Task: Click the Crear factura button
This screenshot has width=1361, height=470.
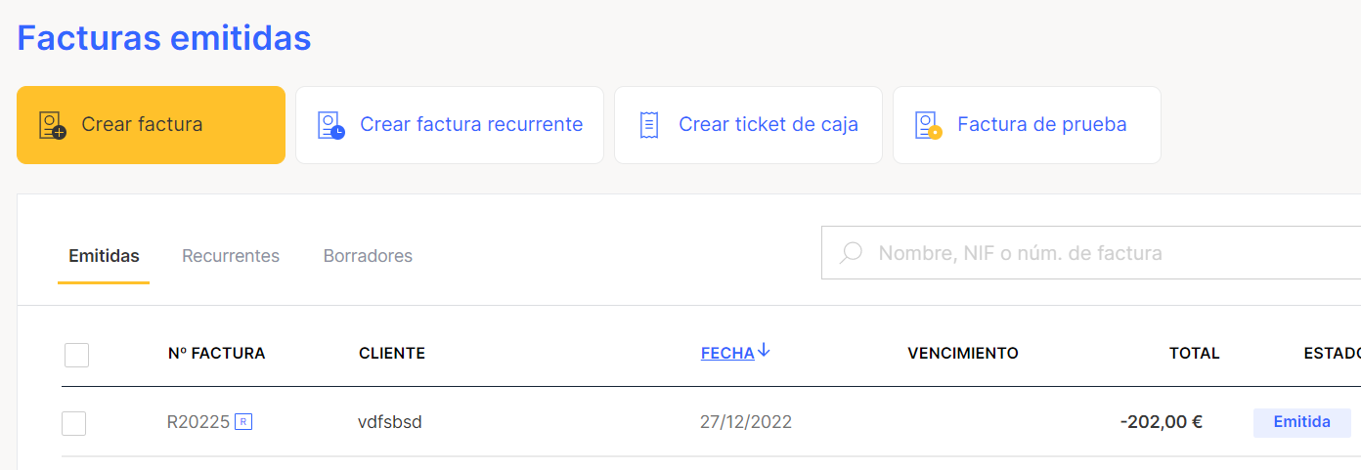Action: pyautogui.click(x=151, y=125)
